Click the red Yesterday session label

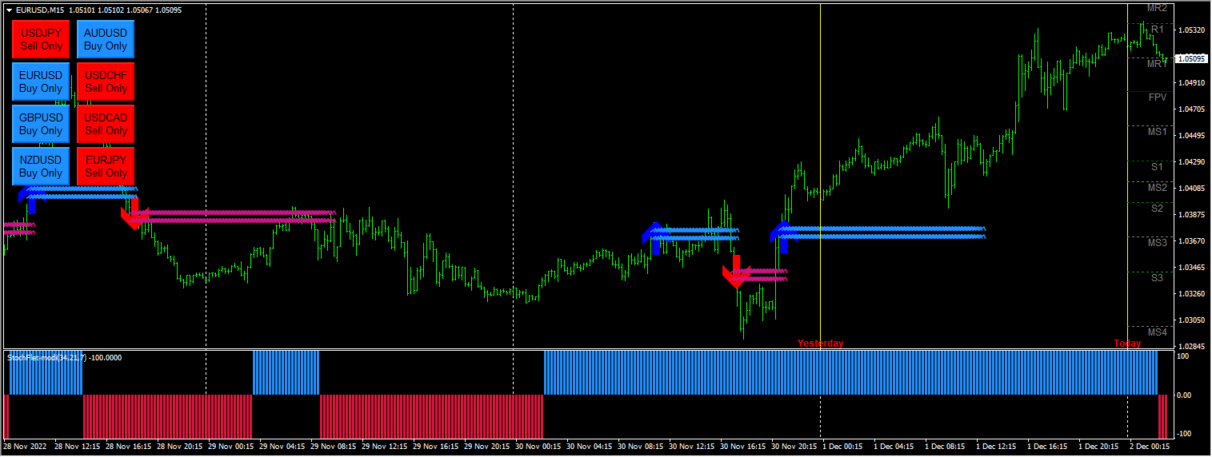pos(820,344)
